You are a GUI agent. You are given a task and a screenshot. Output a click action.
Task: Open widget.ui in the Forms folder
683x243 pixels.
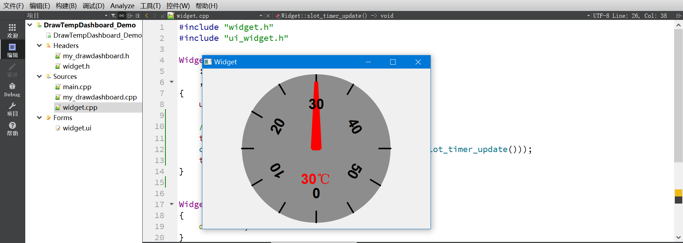click(77, 128)
